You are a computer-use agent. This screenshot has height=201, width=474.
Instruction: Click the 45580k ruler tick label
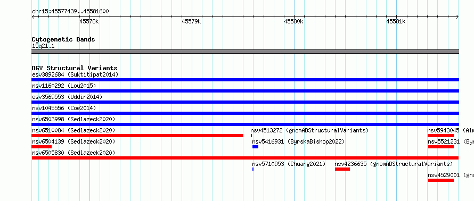[293, 21]
